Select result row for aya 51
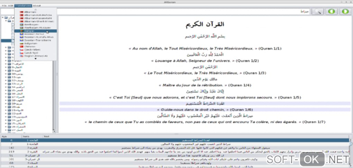Viewport: 353px width, 168px height. [x=175, y=156]
